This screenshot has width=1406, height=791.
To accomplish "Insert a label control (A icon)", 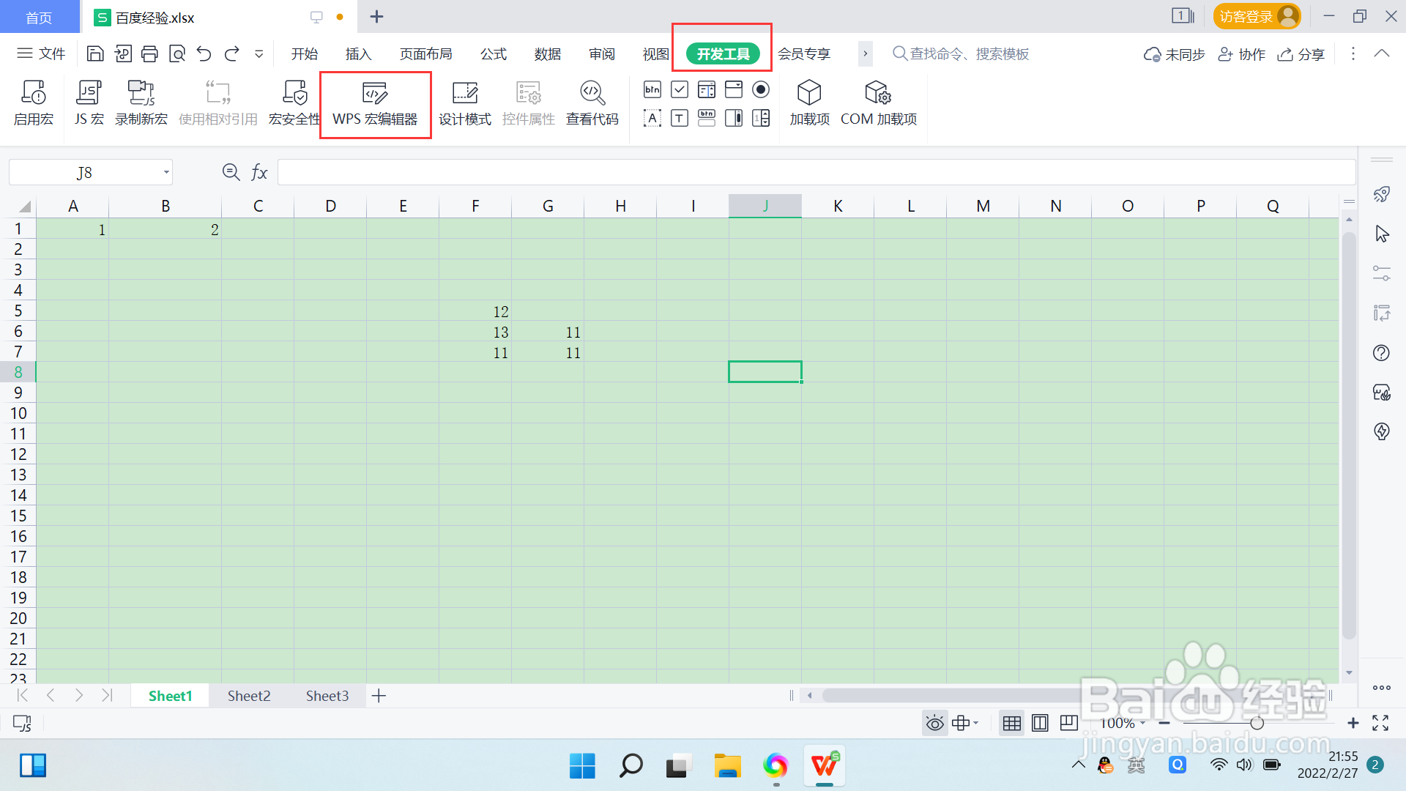I will [x=652, y=118].
